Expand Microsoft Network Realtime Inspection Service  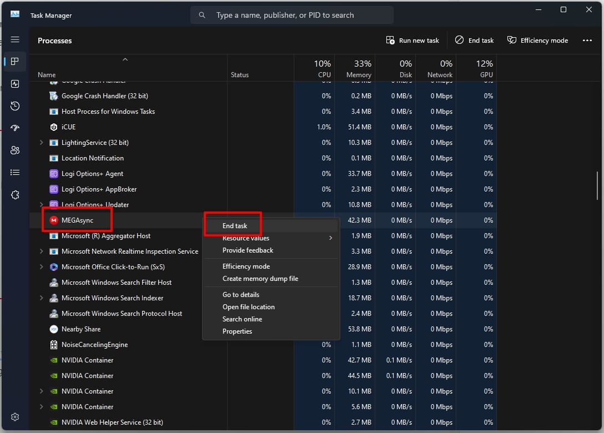[42, 251]
